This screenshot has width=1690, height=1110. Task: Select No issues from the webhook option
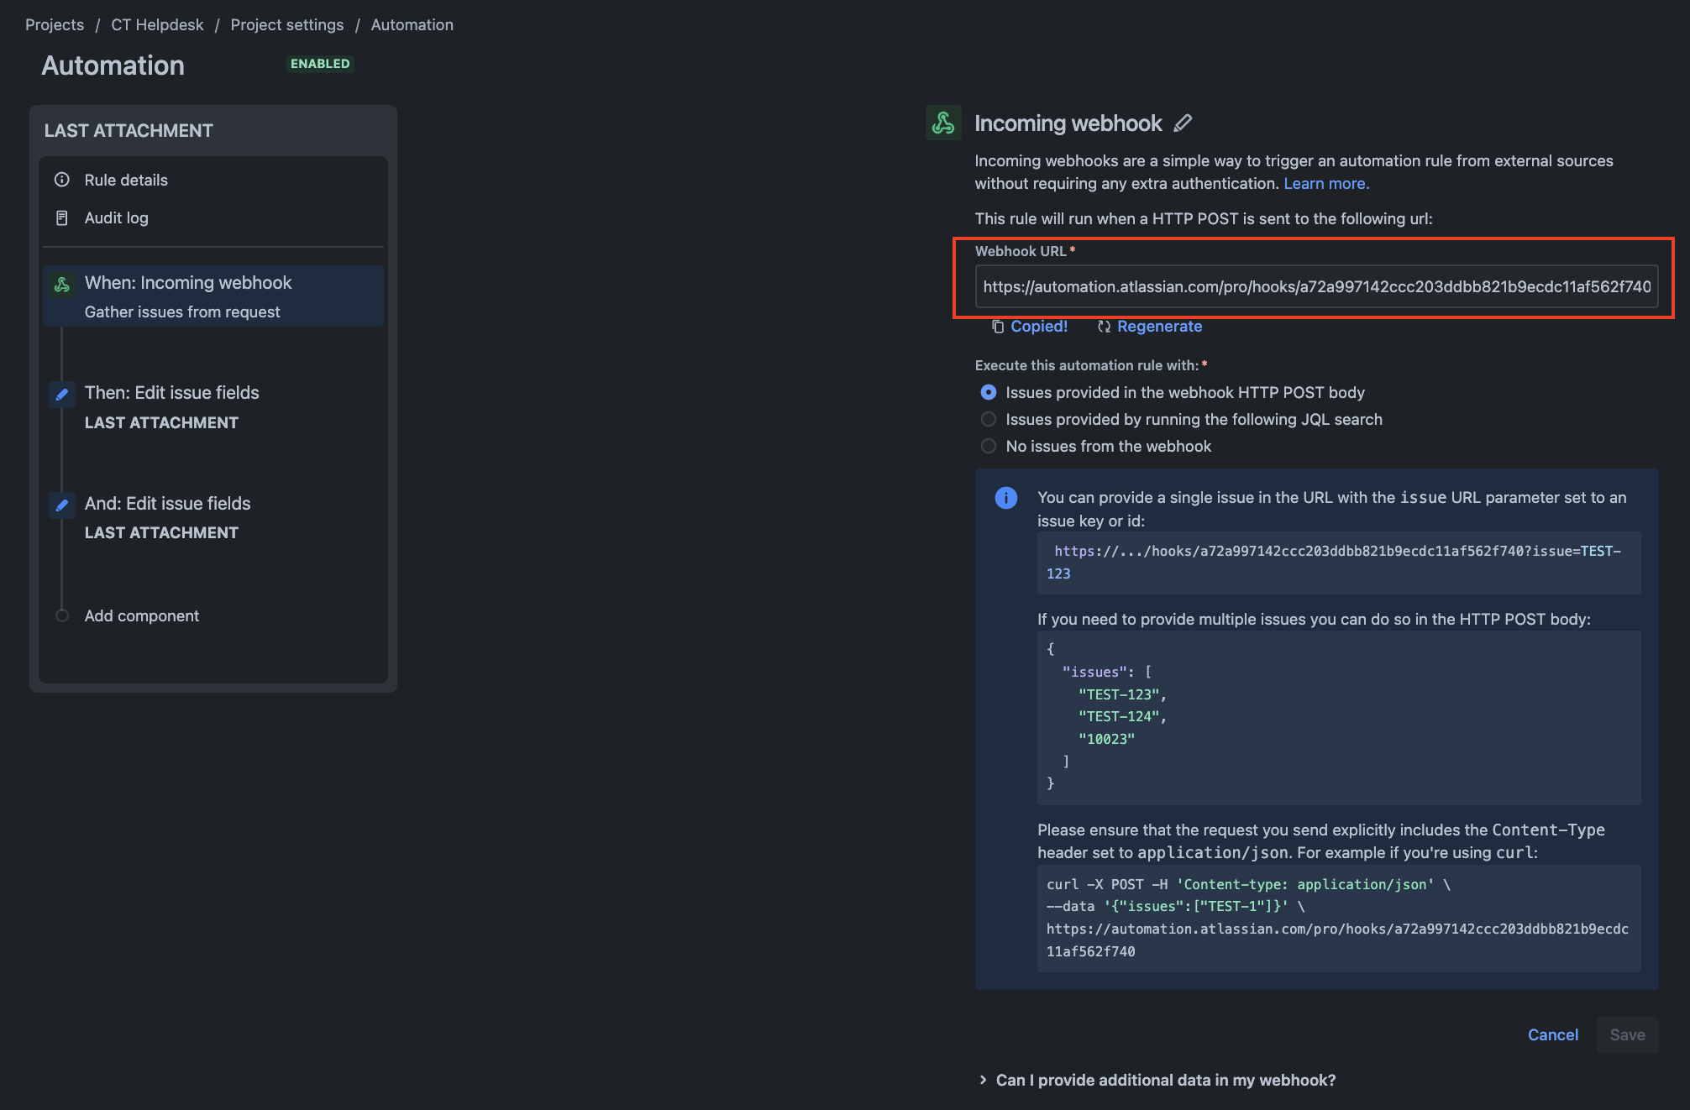(989, 446)
